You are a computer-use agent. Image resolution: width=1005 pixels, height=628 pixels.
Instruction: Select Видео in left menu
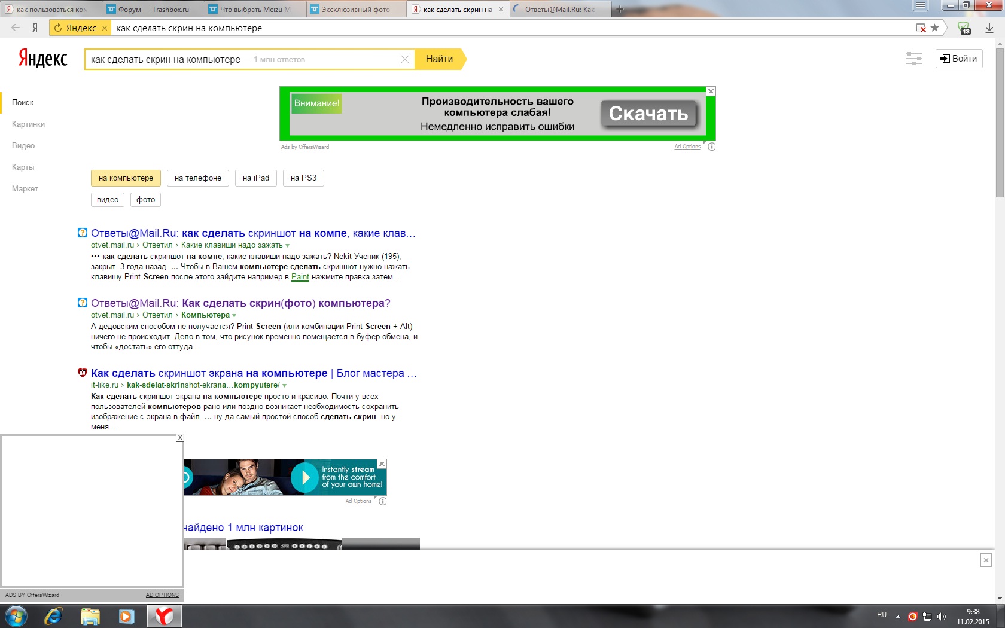pos(23,146)
